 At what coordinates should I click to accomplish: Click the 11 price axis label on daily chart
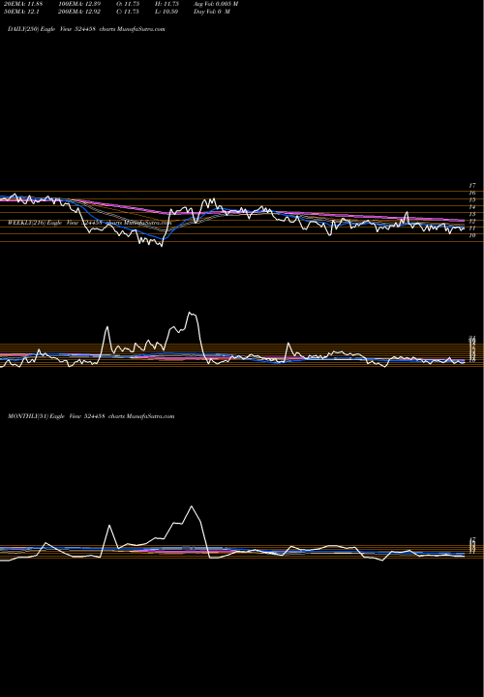[x=472, y=228]
